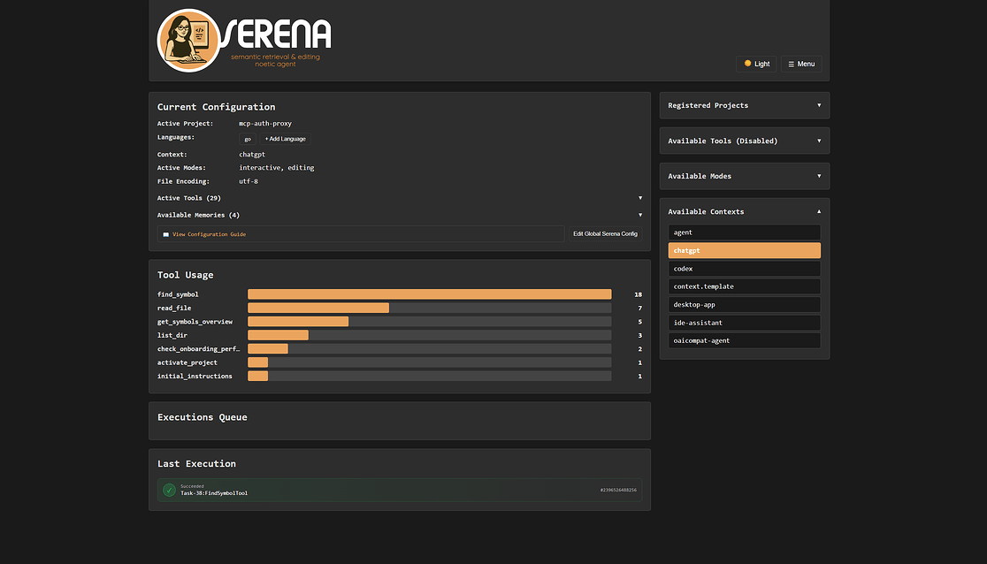The height and width of the screenshot is (564, 987).
Task: Click the check_onboarding_perf label
Action: (x=198, y=348)
